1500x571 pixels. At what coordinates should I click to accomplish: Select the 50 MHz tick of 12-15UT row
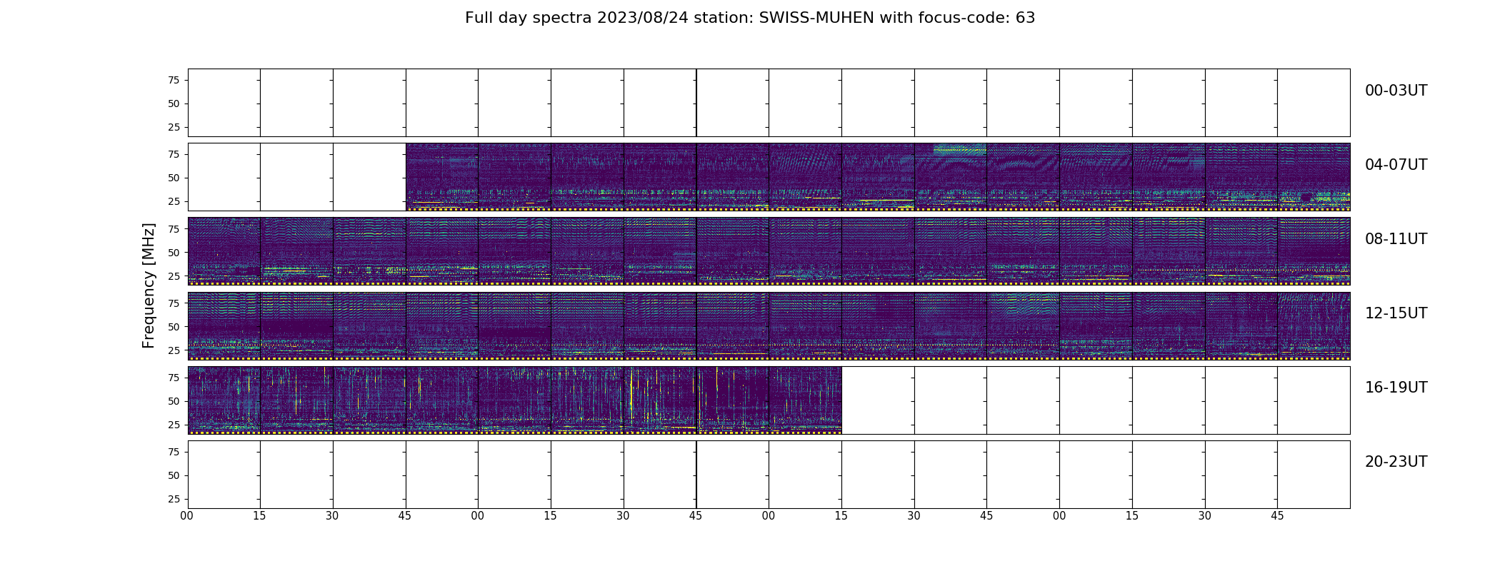pyautogui.click(x=174, y=326)
